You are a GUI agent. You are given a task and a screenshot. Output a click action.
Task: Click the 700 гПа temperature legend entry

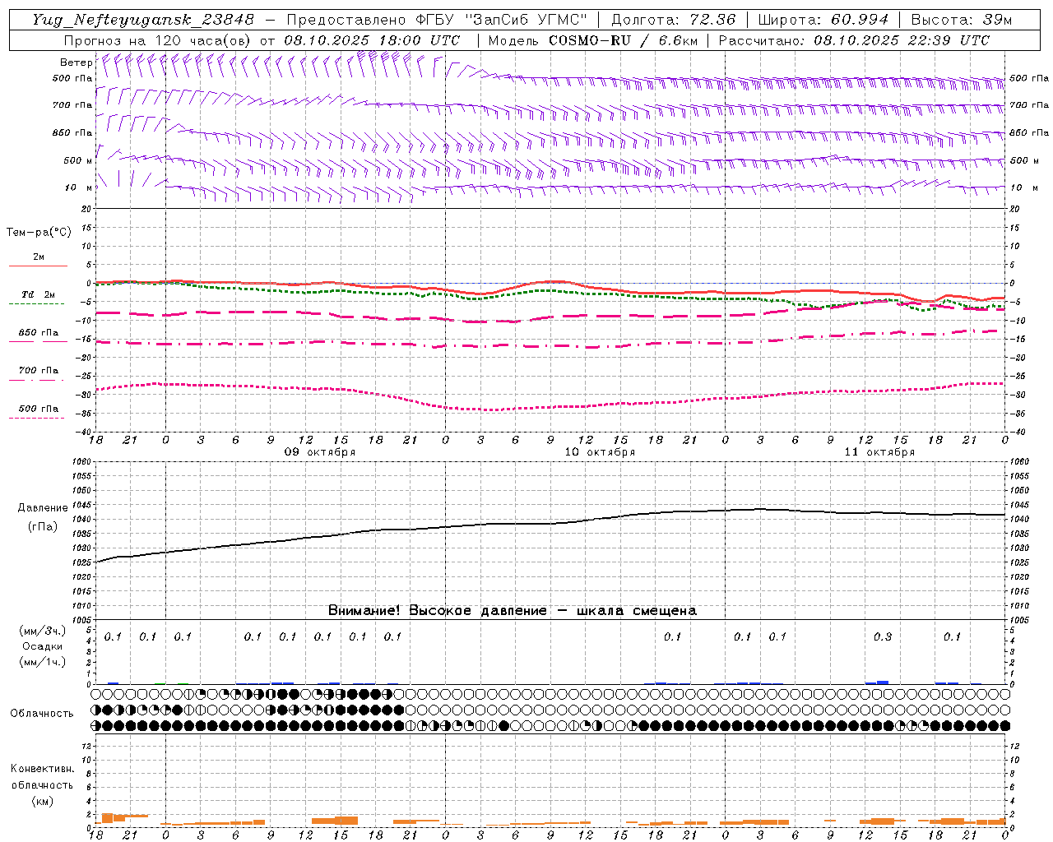point(38,370)
